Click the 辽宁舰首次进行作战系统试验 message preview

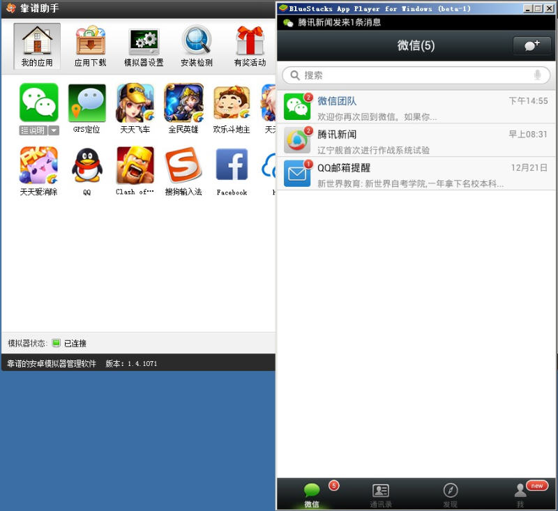point(373,150)
